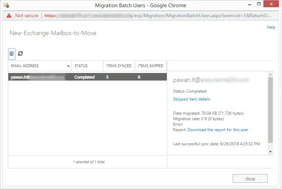Image resolution: width=282 pixels, height=189 pixels.
Task: Click the items synced value 5
Action: 107,77
